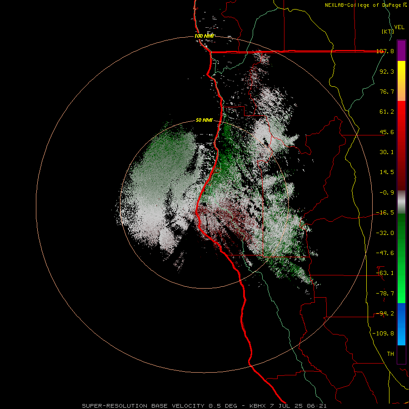Click the -109.8 legend value
This screenshot has height=409, width=409.
[383, 334]
